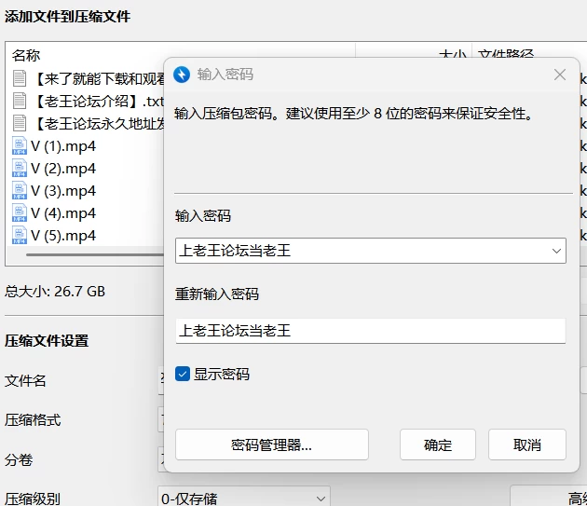Click the 重新输入密码 text field

click(371, 331)
